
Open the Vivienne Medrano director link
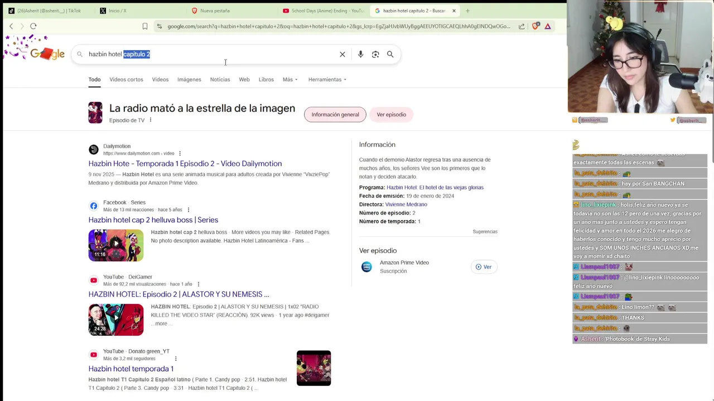tap(406, 204)
